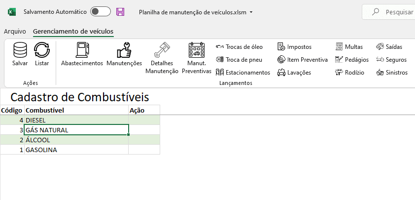Screen dimensions: 415x200
Task: Expand the file name dropdown arrow
Action: point(251,12)
